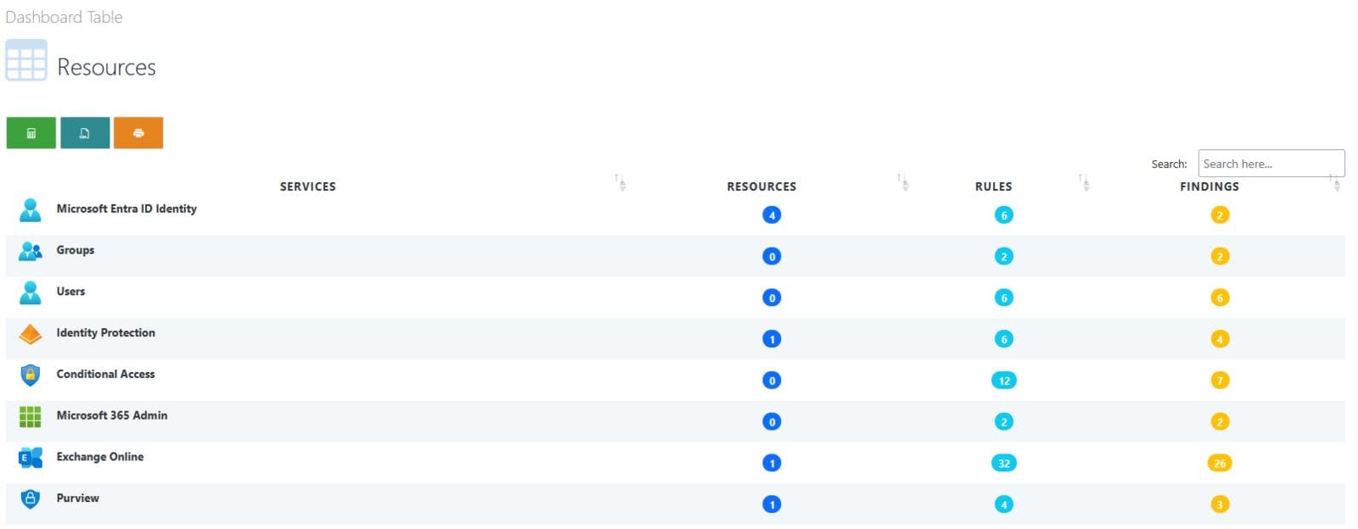Select 'Exchange Online' service name
The image size is (1358, 529).
click(x=100, y=457)
